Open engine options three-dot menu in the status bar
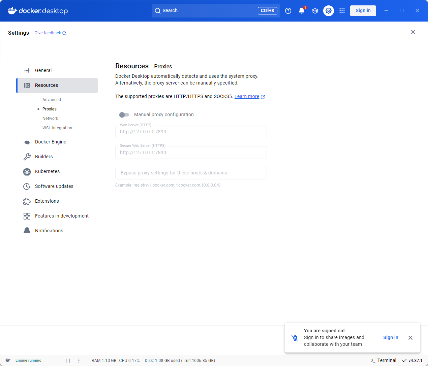The width and height of the screenshot is (428, 366). (79, 361)
